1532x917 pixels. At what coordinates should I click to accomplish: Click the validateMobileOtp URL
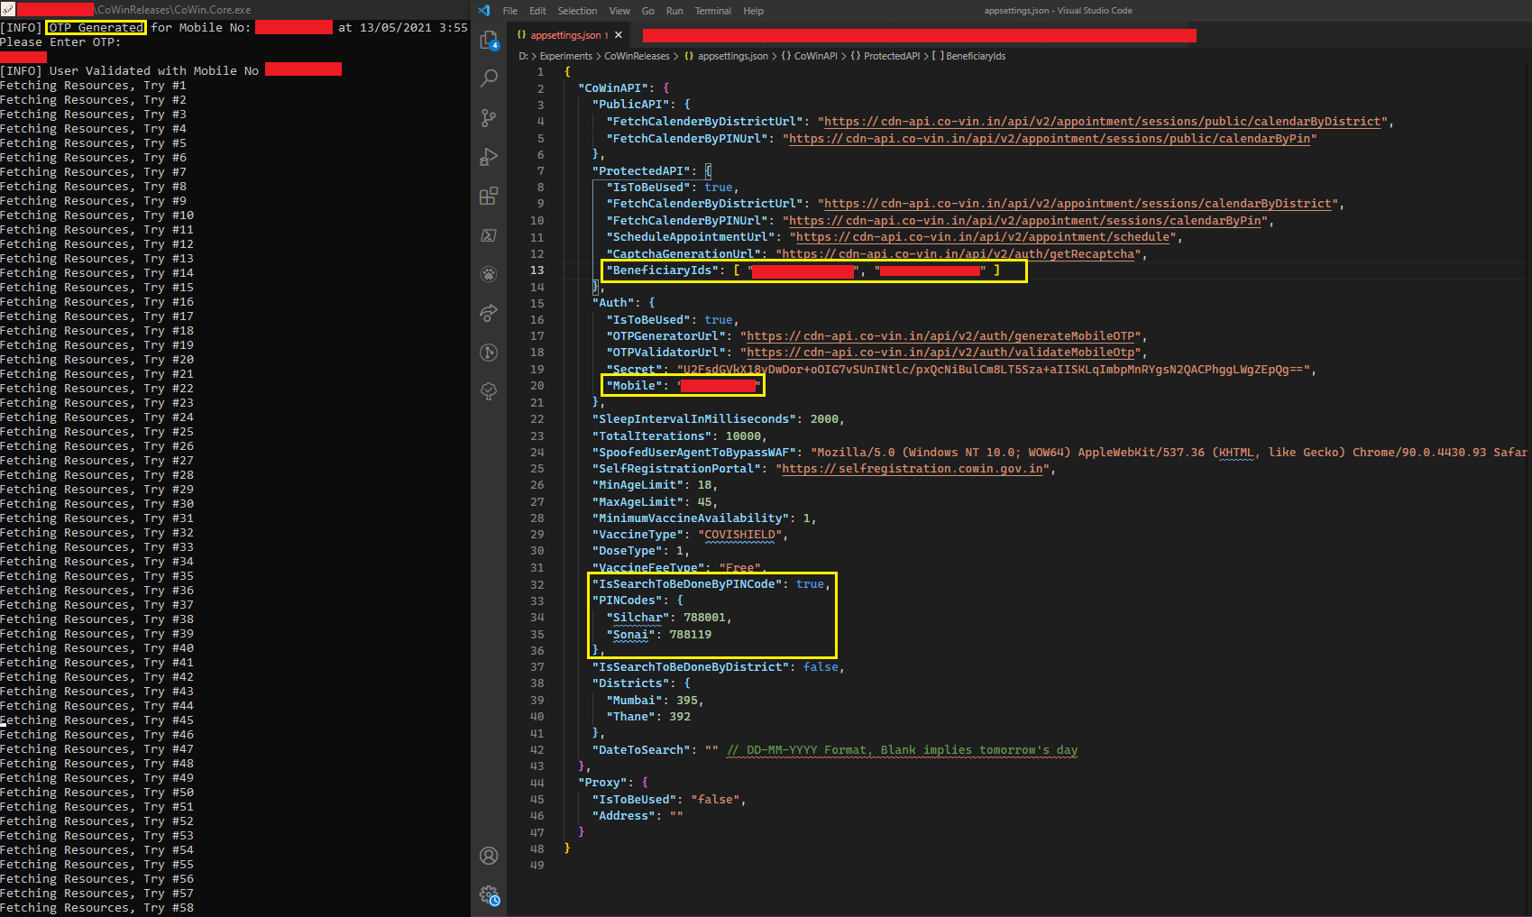tap(940, 353)
